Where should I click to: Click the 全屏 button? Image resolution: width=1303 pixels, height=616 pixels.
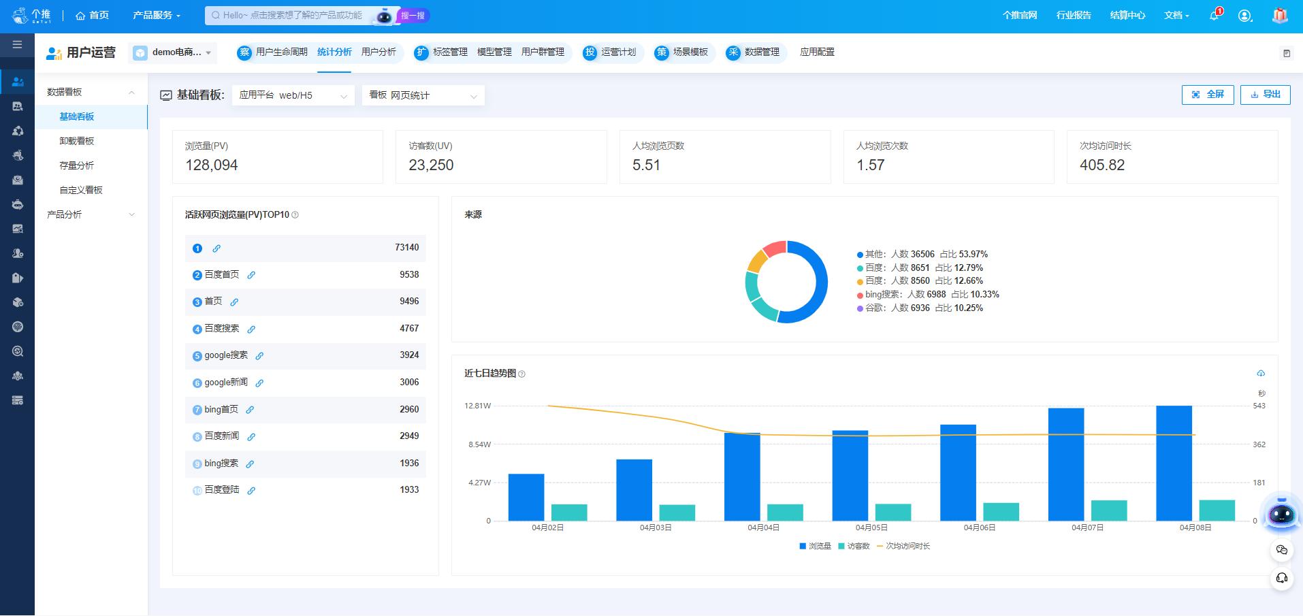point(1208,95)
